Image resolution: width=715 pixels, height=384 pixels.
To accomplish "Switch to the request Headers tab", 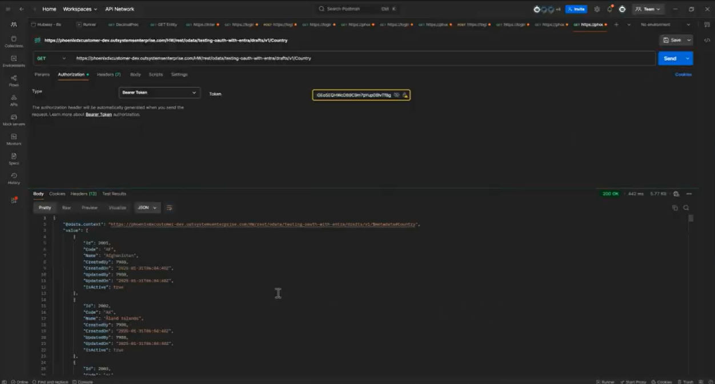I will coord(108,75).
